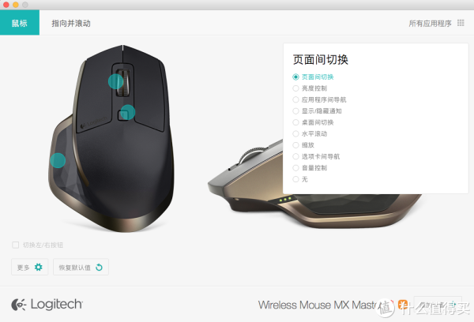Click the Logitech logo in the footer

click(47, 304)
